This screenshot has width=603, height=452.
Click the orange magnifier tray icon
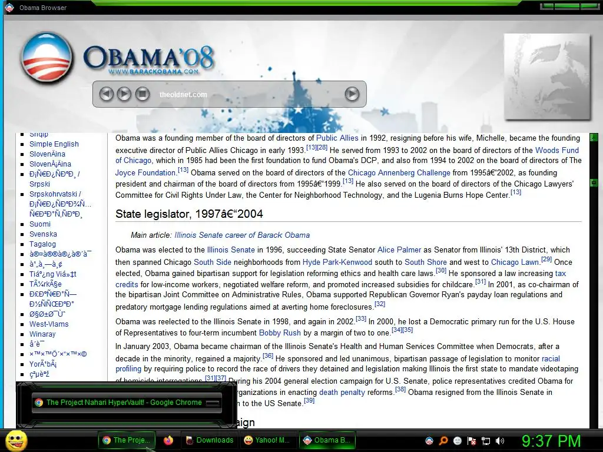443,441
